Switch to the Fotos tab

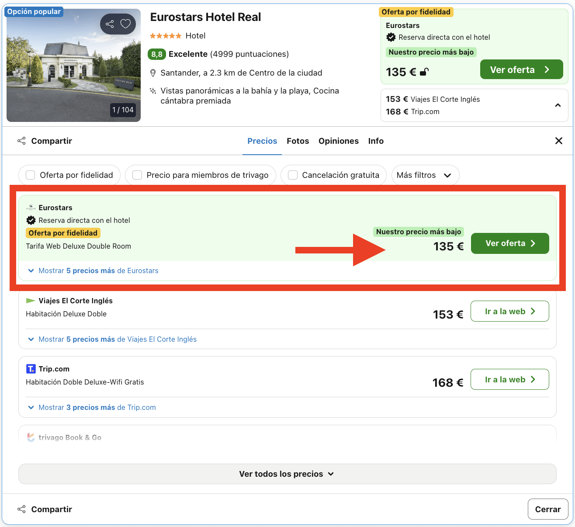tap(298, 141)
